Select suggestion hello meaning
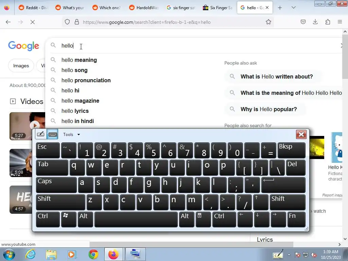The height and width of the screenshot is (261, 348). pos(79,60)
